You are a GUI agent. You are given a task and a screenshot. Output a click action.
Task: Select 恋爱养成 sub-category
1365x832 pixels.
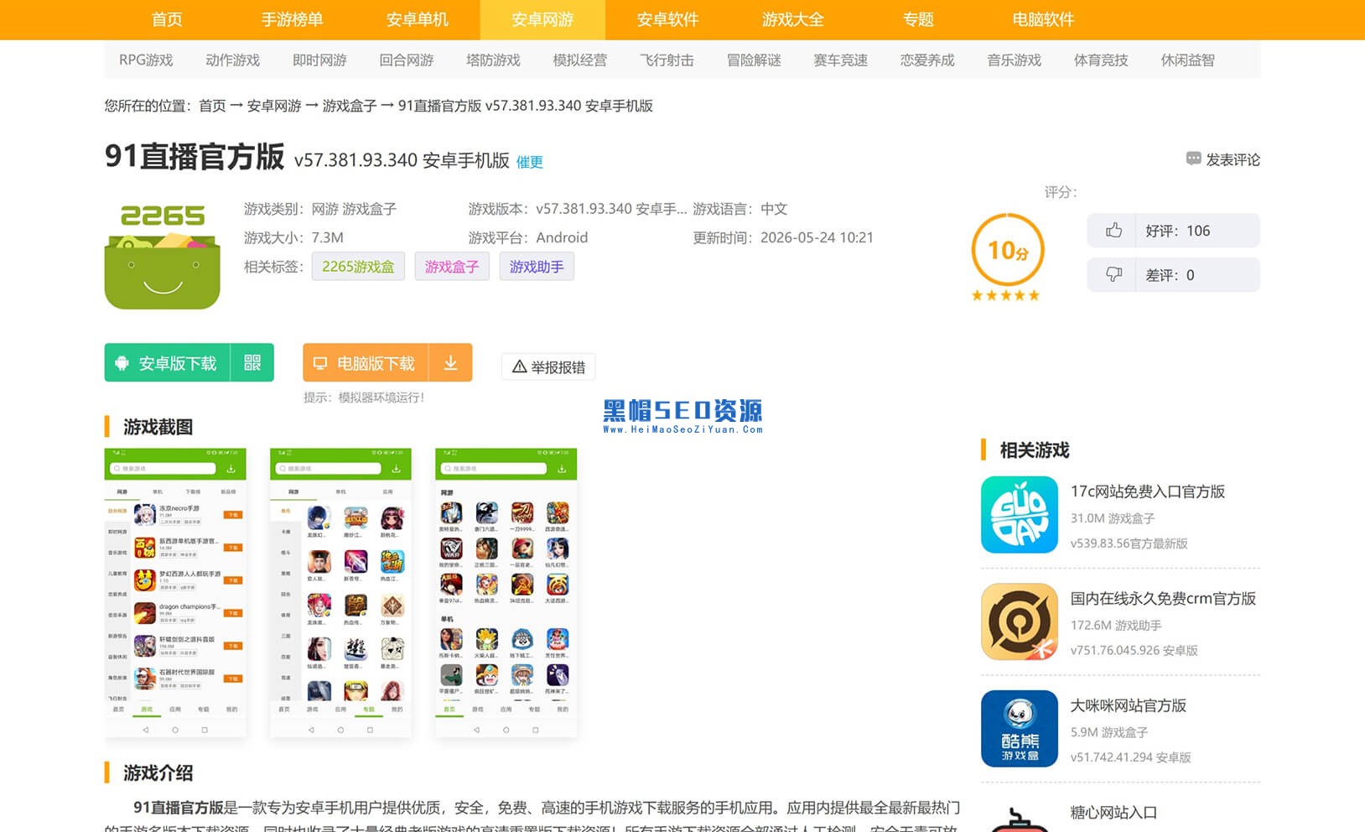[x=927, y=60]
